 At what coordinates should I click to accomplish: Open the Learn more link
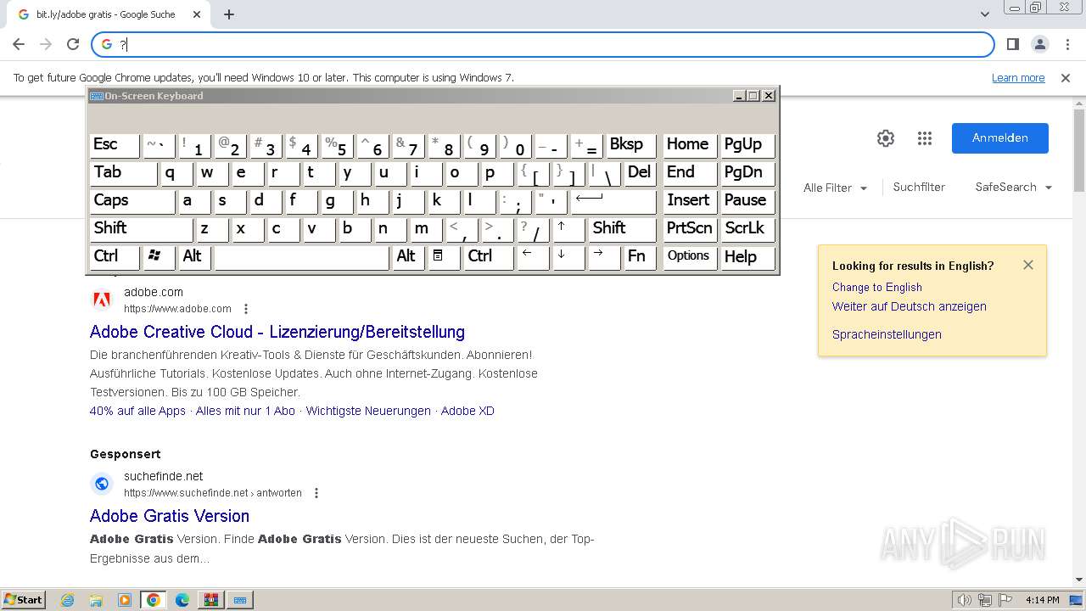pyautogui.click(x=1018, y=77)
